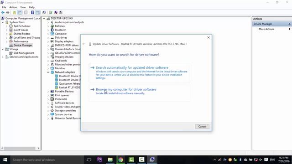The width and height of the screenshot is (292, 164).
Task: Click the Uninstall device toolbar icon with red X
Action: tap(56, 12)
